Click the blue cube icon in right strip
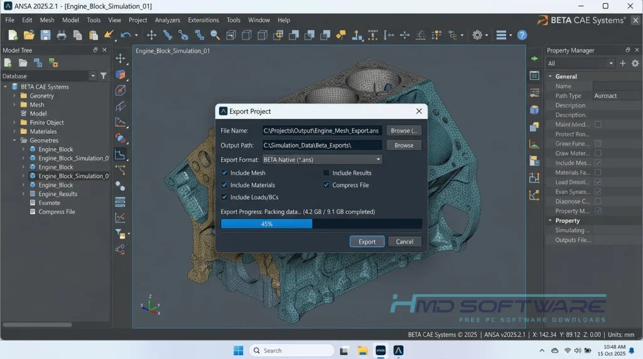Image resolution: width=643 pixels, height=359 pixels. tap(534, 110)
